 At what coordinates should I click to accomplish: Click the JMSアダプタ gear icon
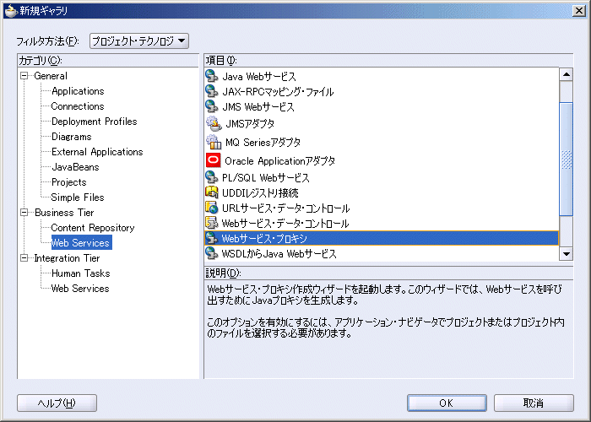(214, 123)
